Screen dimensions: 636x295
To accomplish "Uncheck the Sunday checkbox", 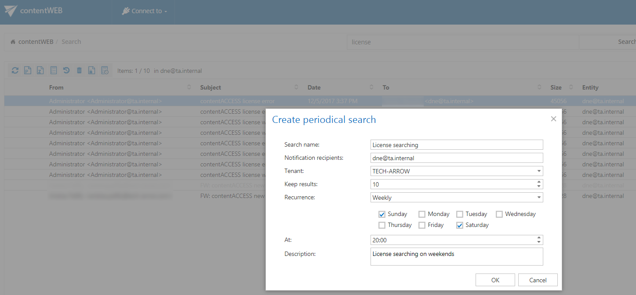I will pyautogui.click(x=382, y=214).
